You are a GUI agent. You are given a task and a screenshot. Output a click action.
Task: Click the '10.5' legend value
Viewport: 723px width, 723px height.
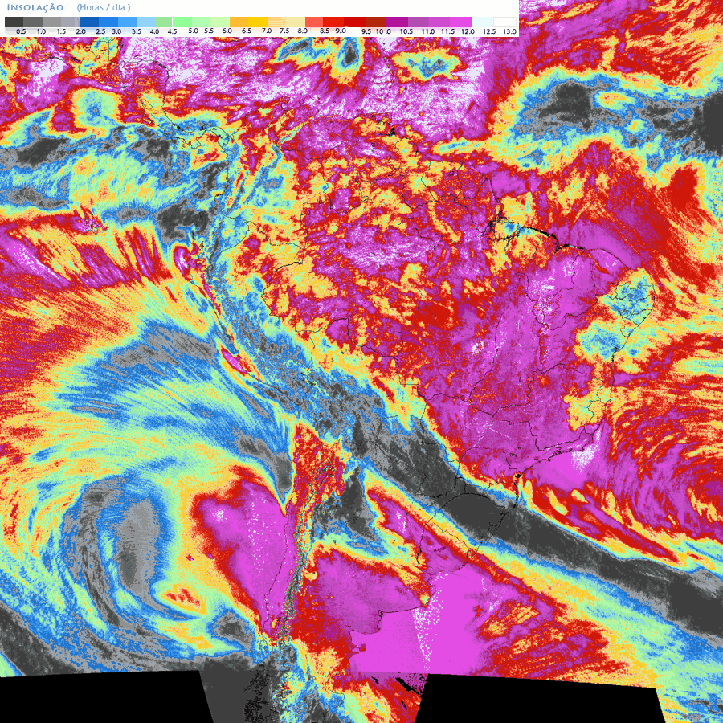(x=406, y=31)
